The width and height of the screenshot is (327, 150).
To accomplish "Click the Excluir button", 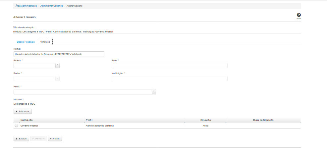I will pyautogui.click(x=21, y=138).
